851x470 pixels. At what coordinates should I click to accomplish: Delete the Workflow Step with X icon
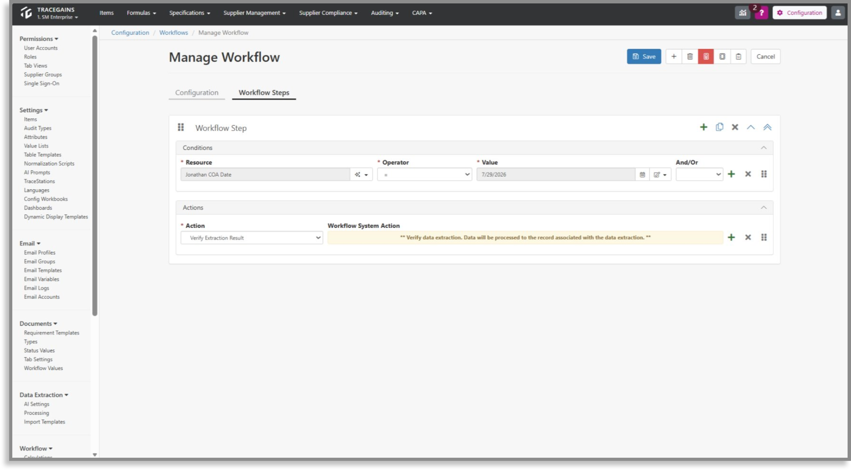pos(735,127)
